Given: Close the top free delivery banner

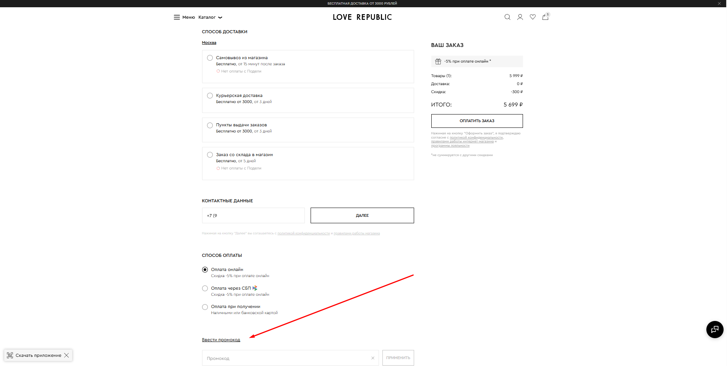Looking at the screenshot, I should coord(719,3).
